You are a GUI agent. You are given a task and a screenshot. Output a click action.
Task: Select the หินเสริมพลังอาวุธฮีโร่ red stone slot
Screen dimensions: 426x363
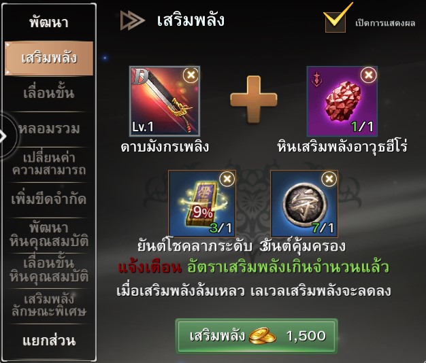pyautogui.click(x=342, y=101)
